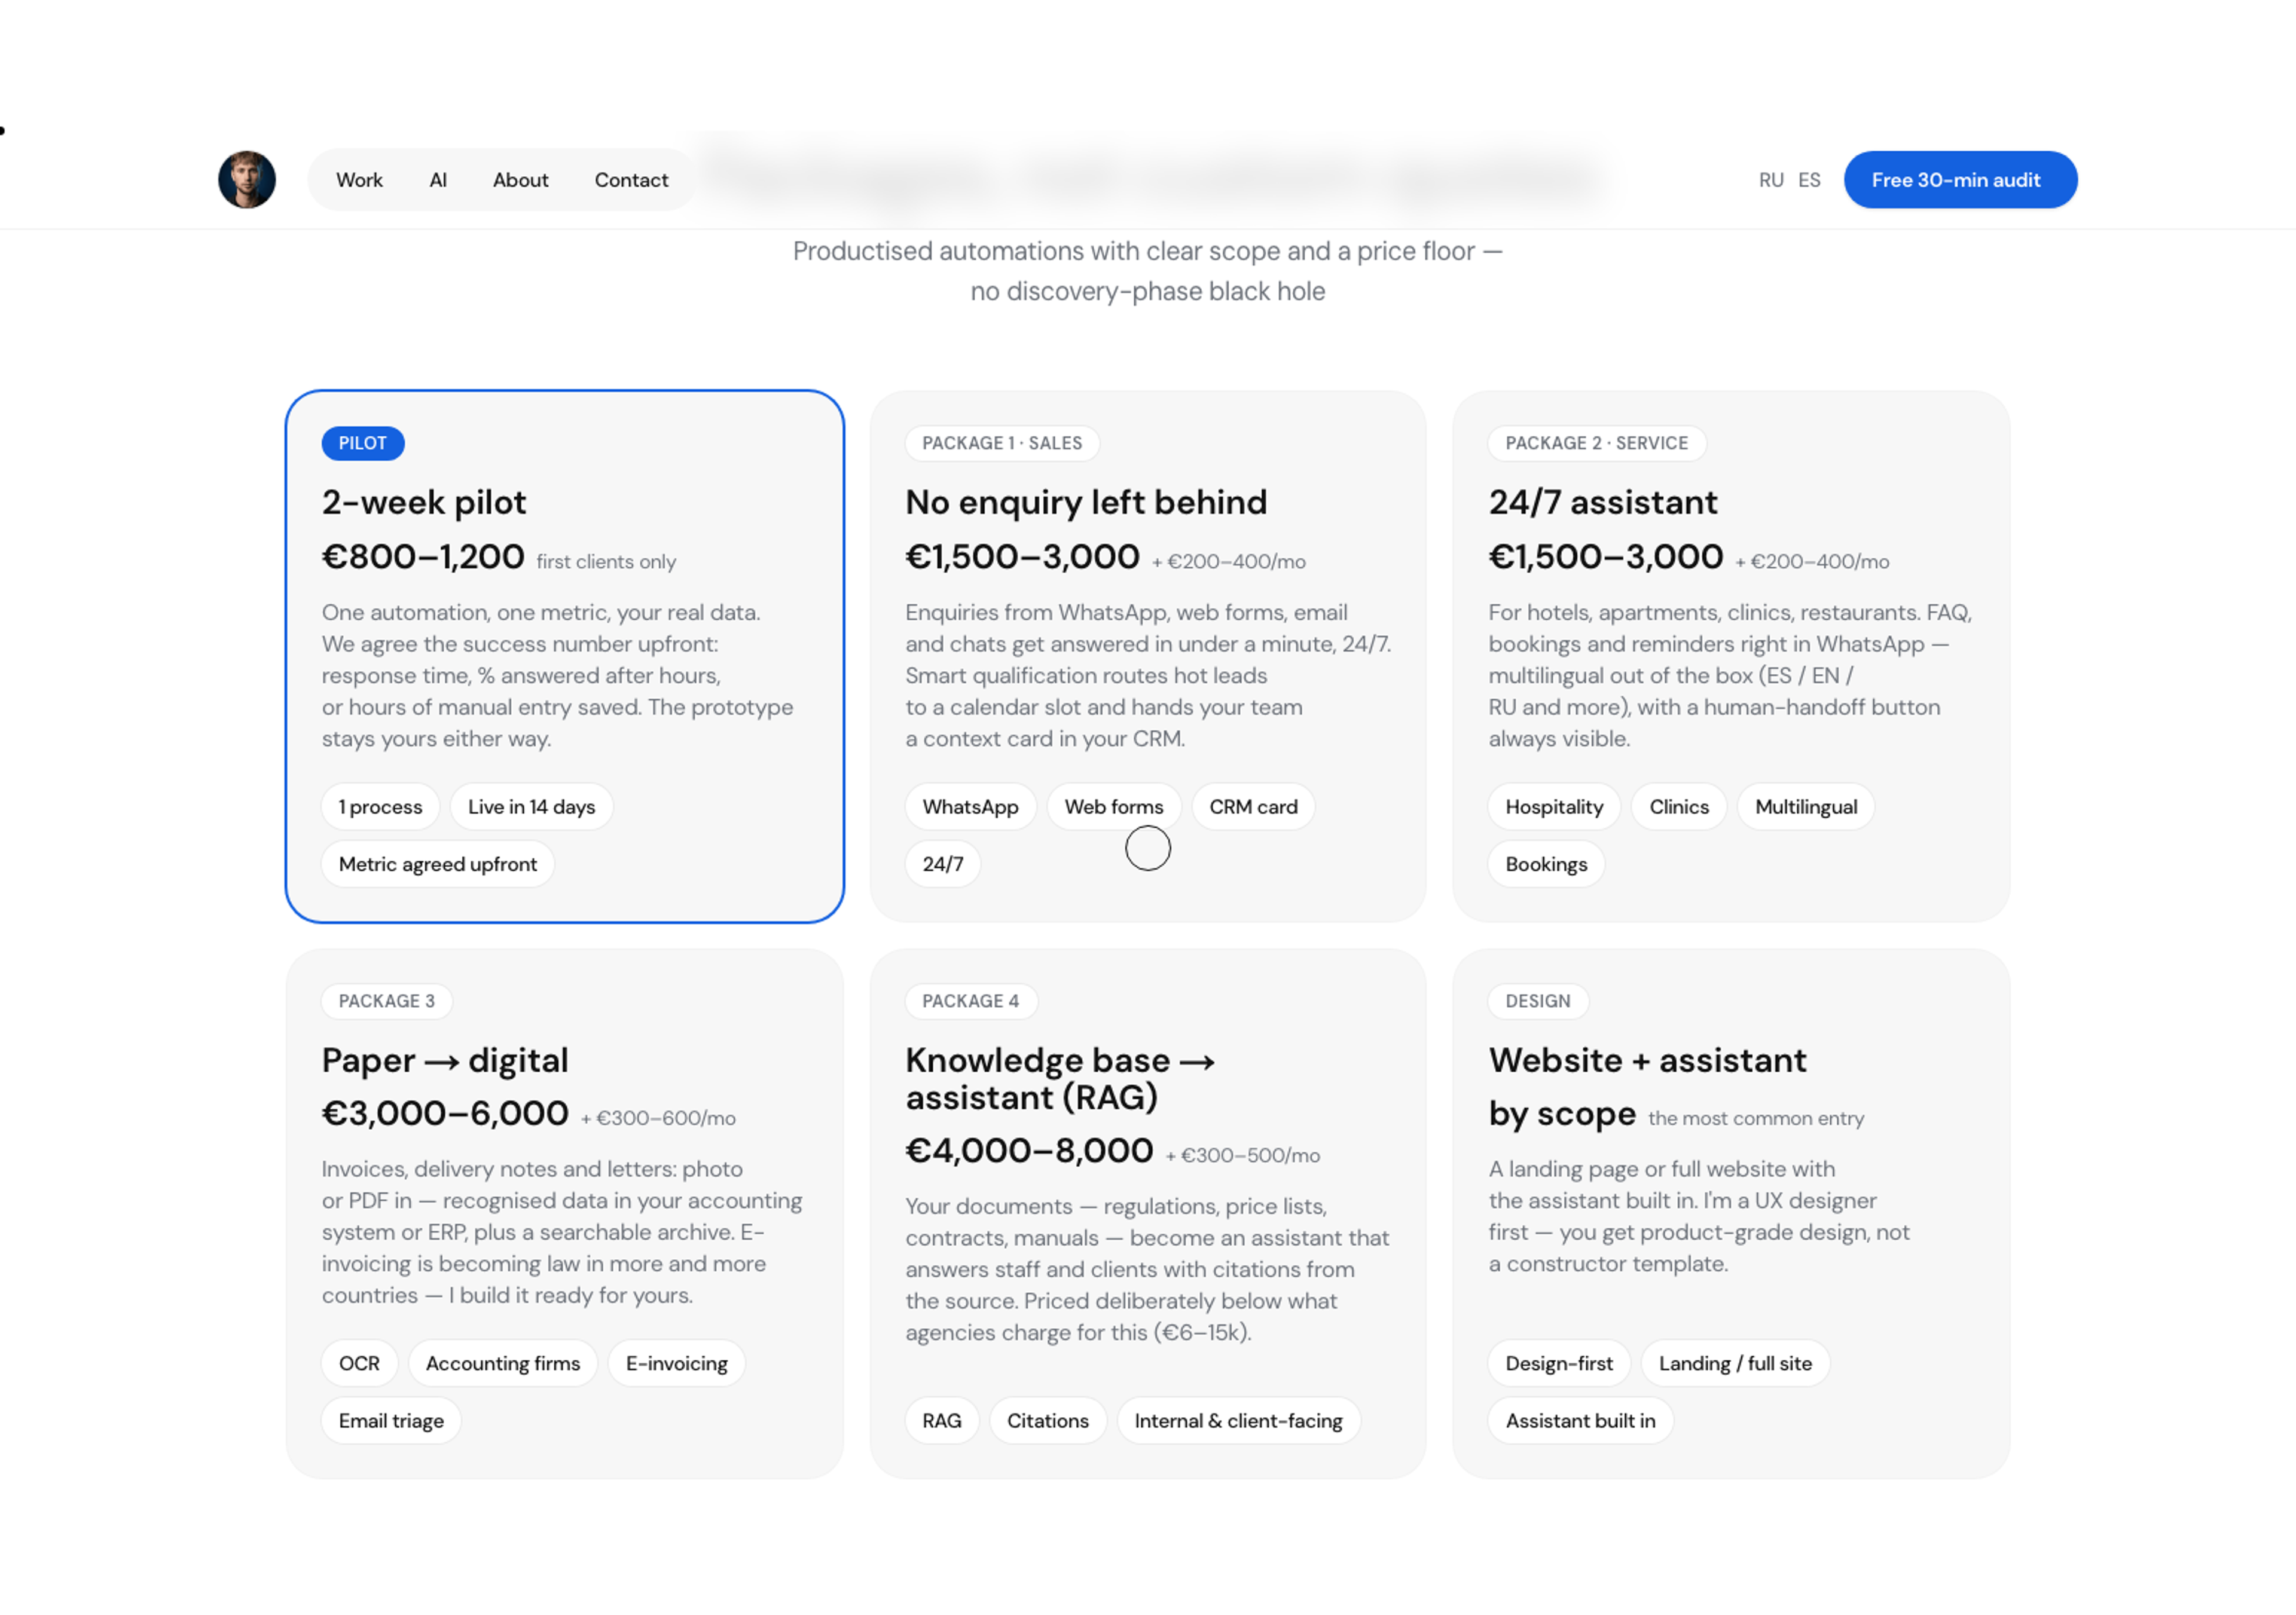This screenshot has height=1615, width=2296.
Task: Select the Hospitality tag
Action: [1554, 806]
